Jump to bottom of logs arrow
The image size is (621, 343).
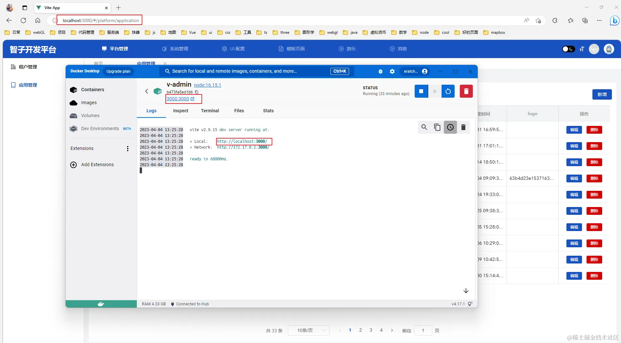pyautogui.click(x=466, y=291)
